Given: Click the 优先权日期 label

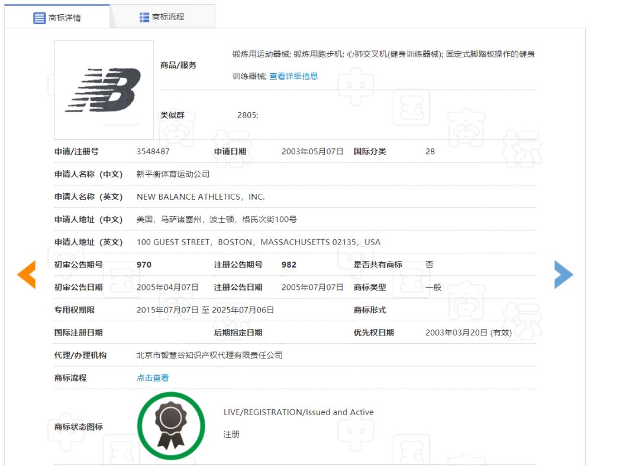Looking at the screenshot, I should pos(374,333).
